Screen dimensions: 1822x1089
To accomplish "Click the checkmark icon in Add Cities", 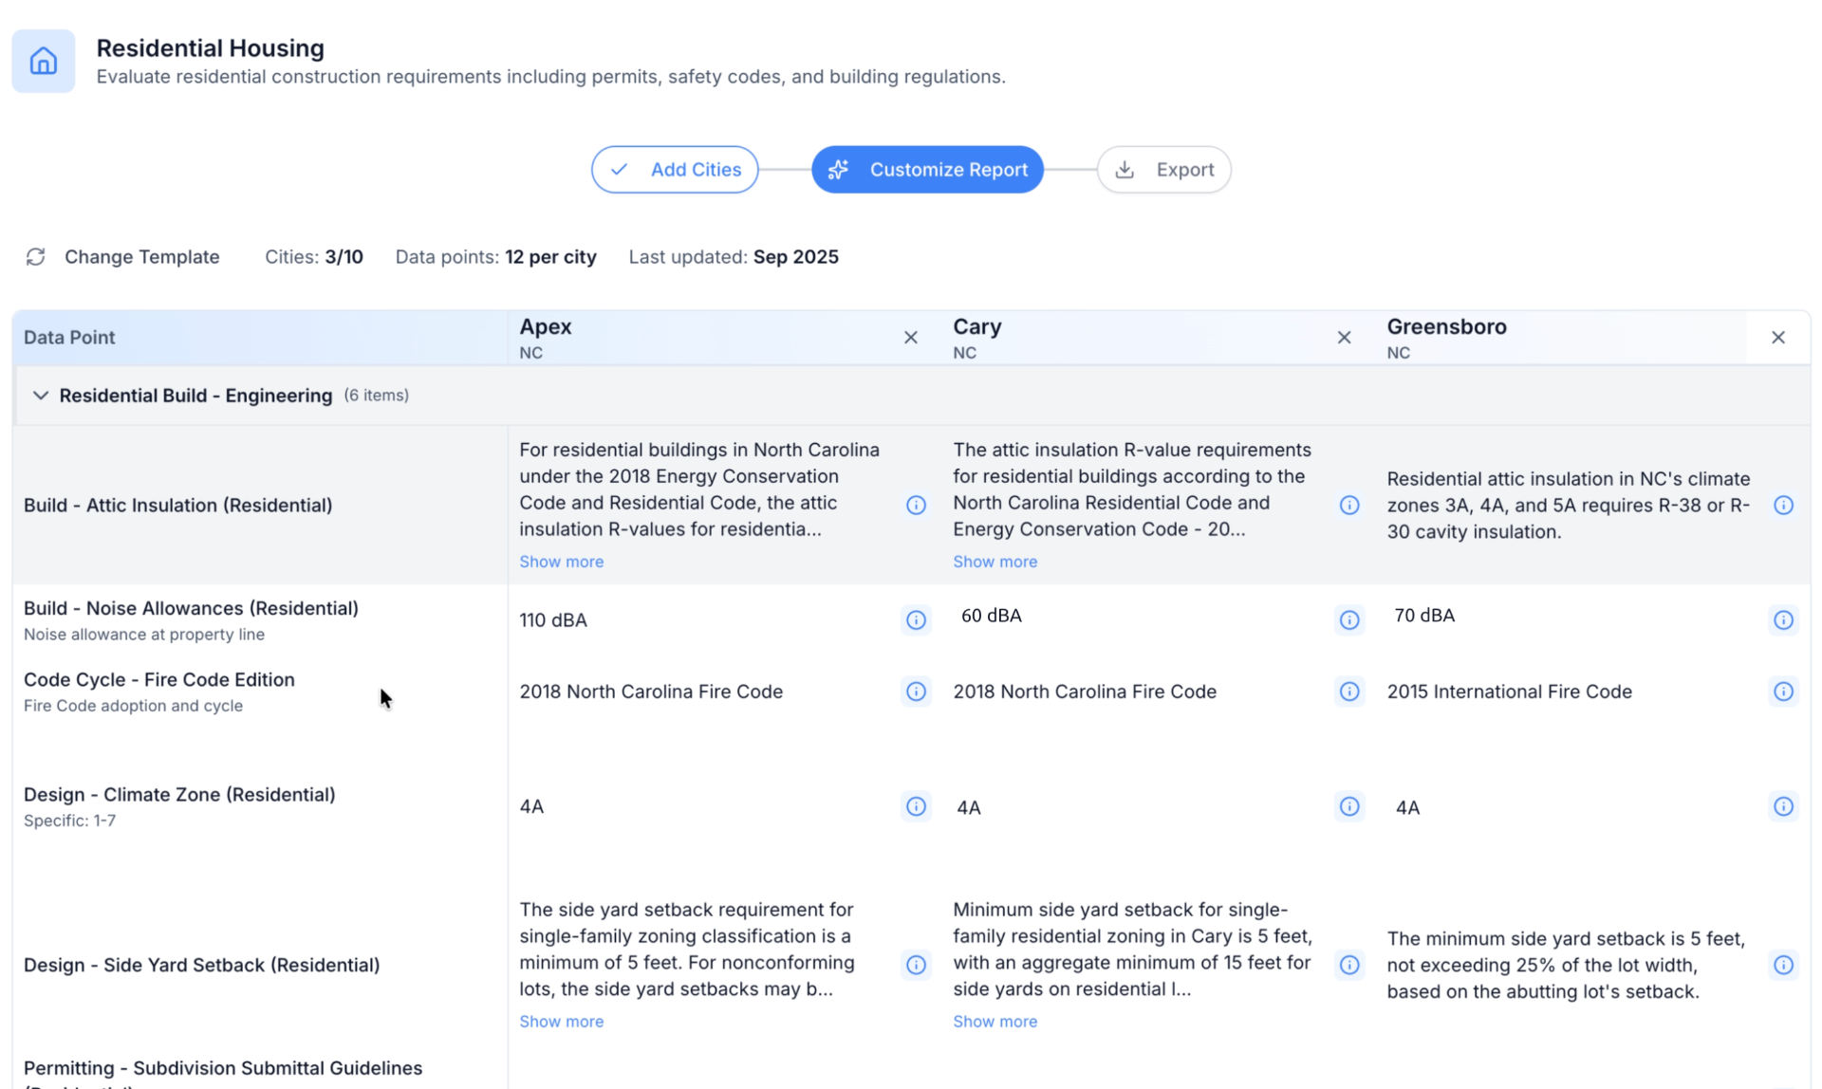I will pos(618,169).
